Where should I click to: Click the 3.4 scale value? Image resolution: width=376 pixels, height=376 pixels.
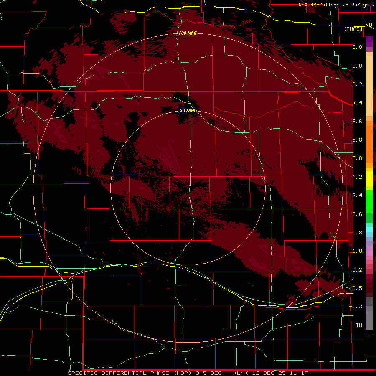[357, 196]
